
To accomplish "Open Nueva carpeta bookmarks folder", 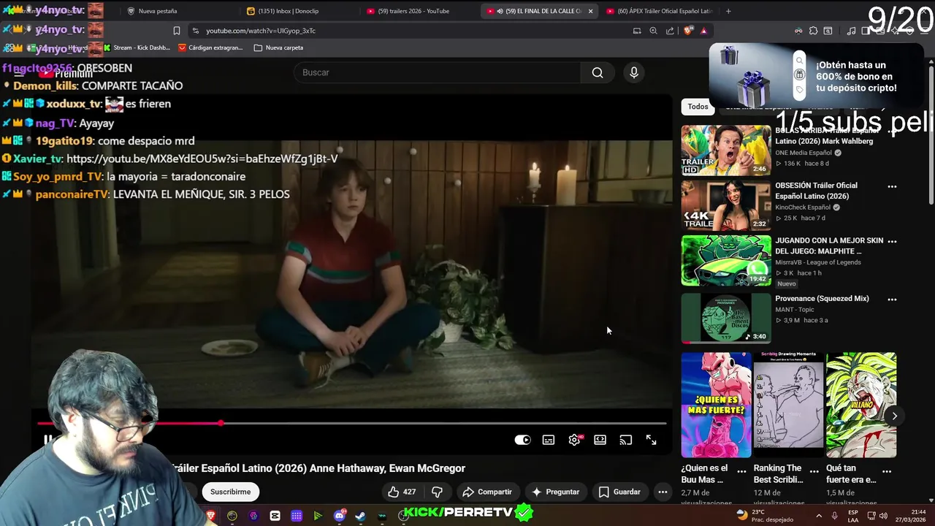I will click(x=278, y=47).
